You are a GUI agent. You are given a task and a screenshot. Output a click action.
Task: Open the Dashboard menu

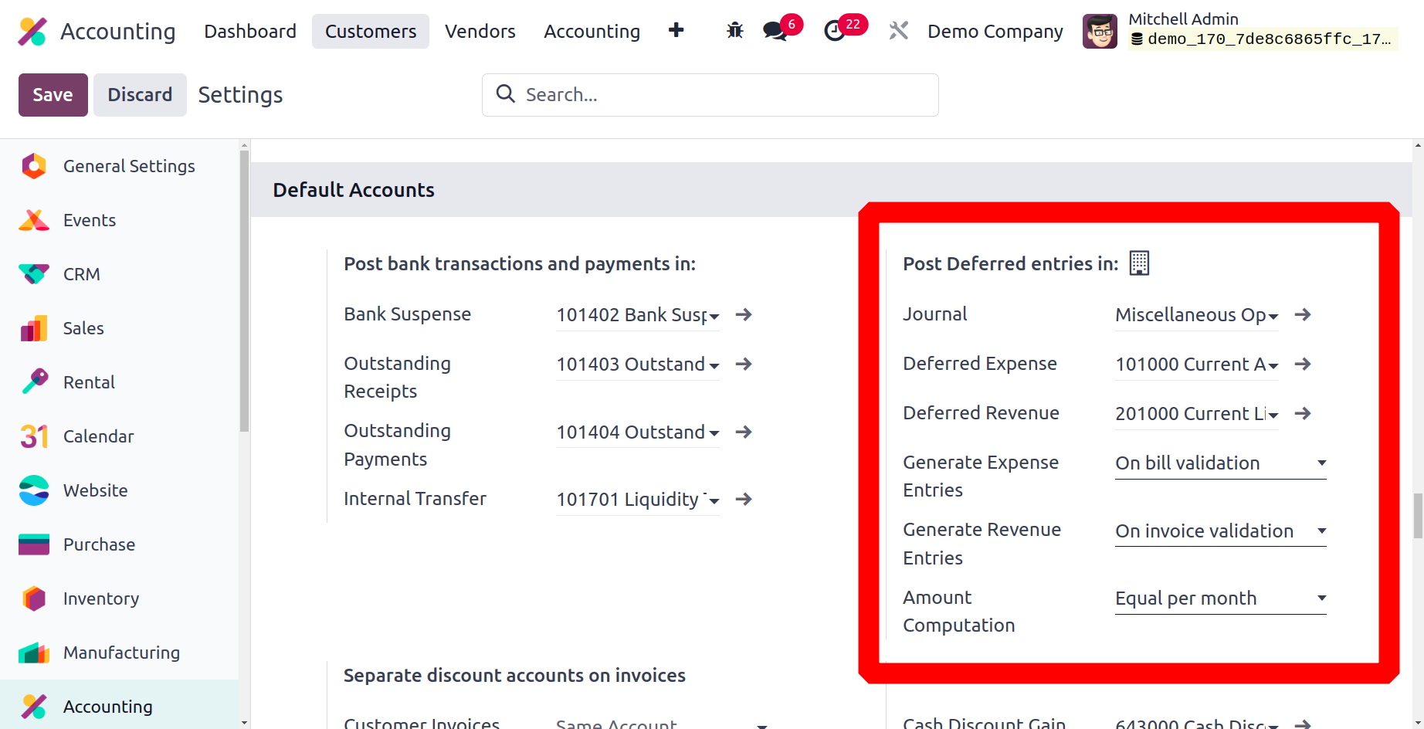click(x=250, y=31)
